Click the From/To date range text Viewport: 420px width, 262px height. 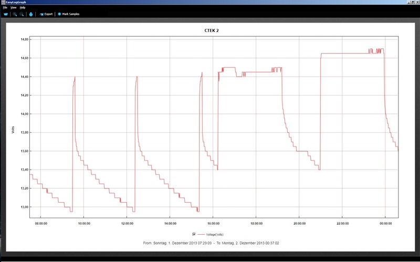[x=212, y=243]
